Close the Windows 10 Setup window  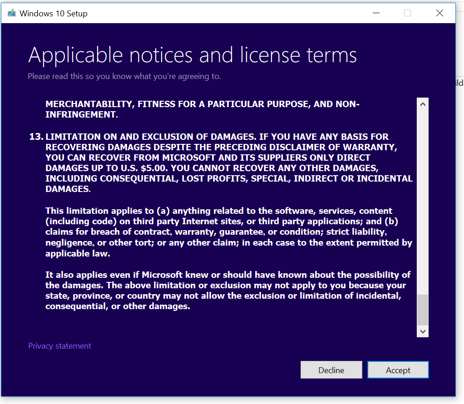click(x=439, y=13)
